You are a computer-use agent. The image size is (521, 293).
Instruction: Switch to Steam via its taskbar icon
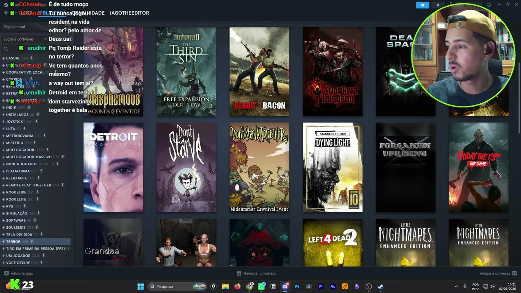pyautogui.click(x=381, y=286)
